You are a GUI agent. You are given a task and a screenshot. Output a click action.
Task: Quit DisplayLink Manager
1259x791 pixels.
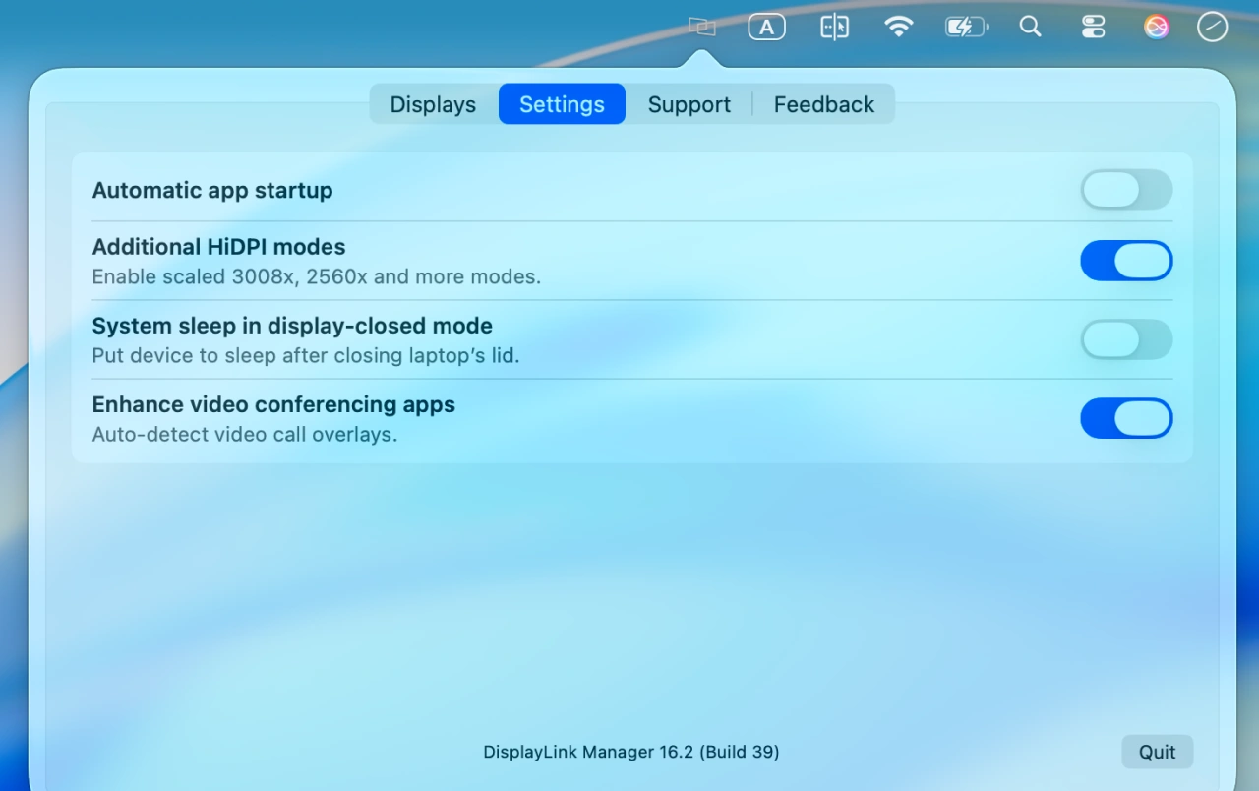click(x=1157, y=752)
